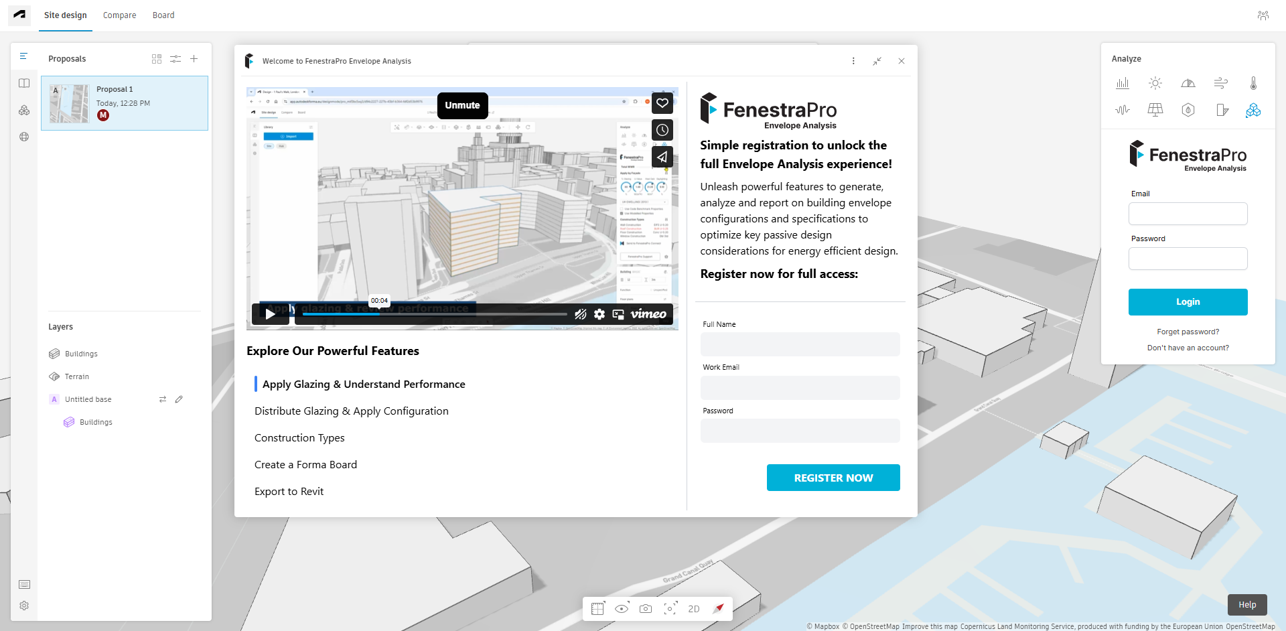Screen dimensions: 1286x631
Task: Click the Forget password? link
Action: pyautogui.click(x=1188, y=332)
